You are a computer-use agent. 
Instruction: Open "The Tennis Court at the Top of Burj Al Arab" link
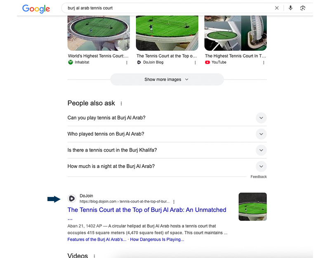tap(147, 210)
